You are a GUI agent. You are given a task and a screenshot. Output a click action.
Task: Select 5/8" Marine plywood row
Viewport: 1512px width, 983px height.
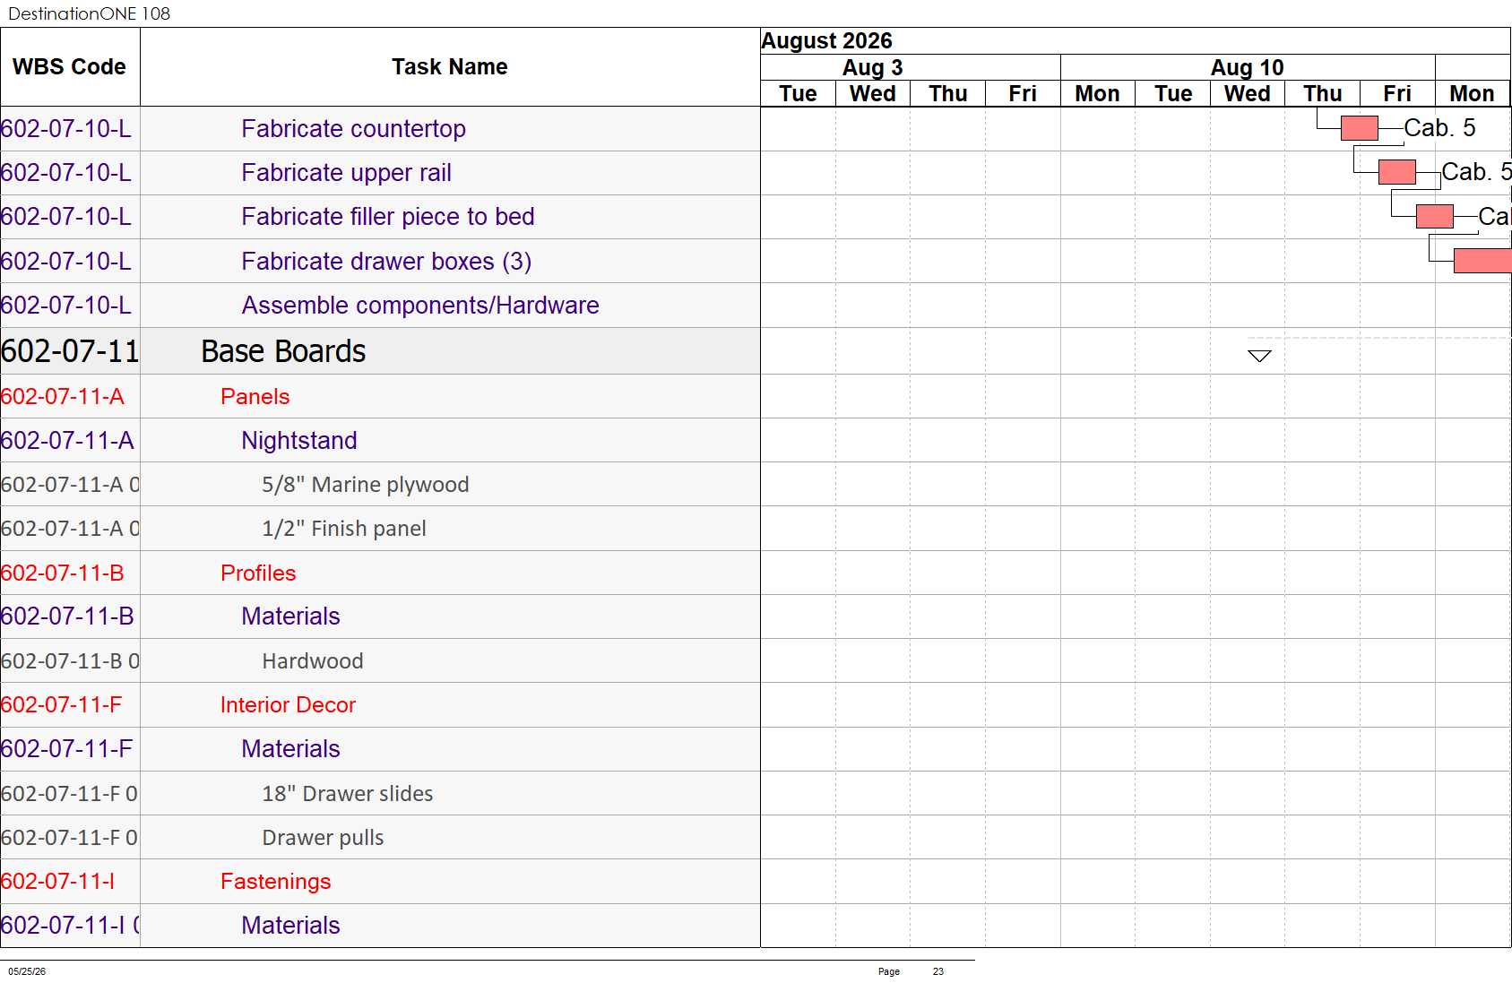pyautogui.click(x=380, y=484)
